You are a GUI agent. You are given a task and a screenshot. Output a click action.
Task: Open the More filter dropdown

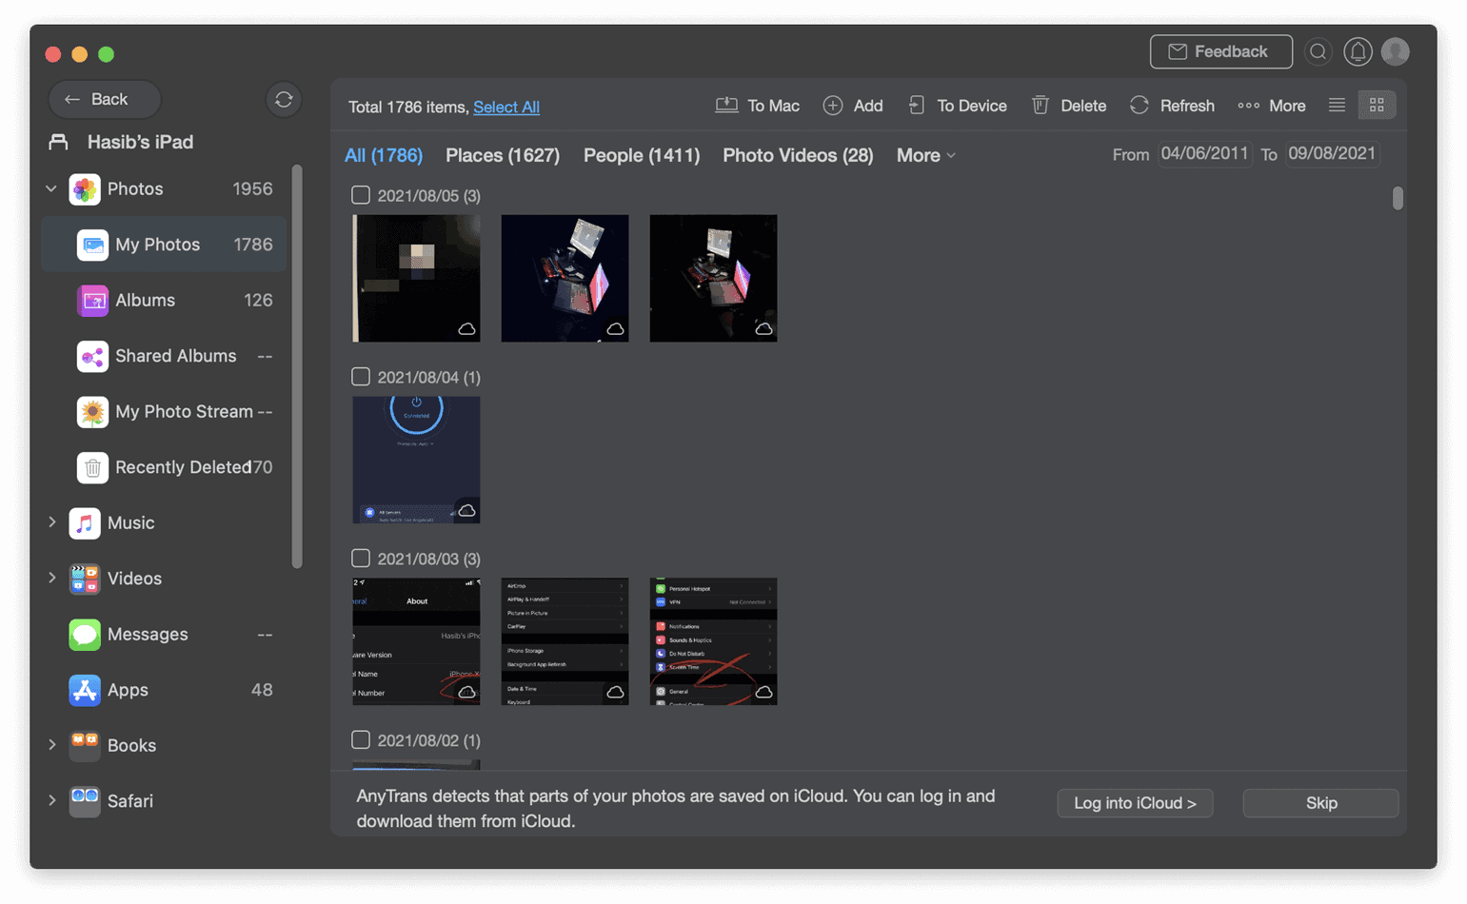click(x=923, y=155)
